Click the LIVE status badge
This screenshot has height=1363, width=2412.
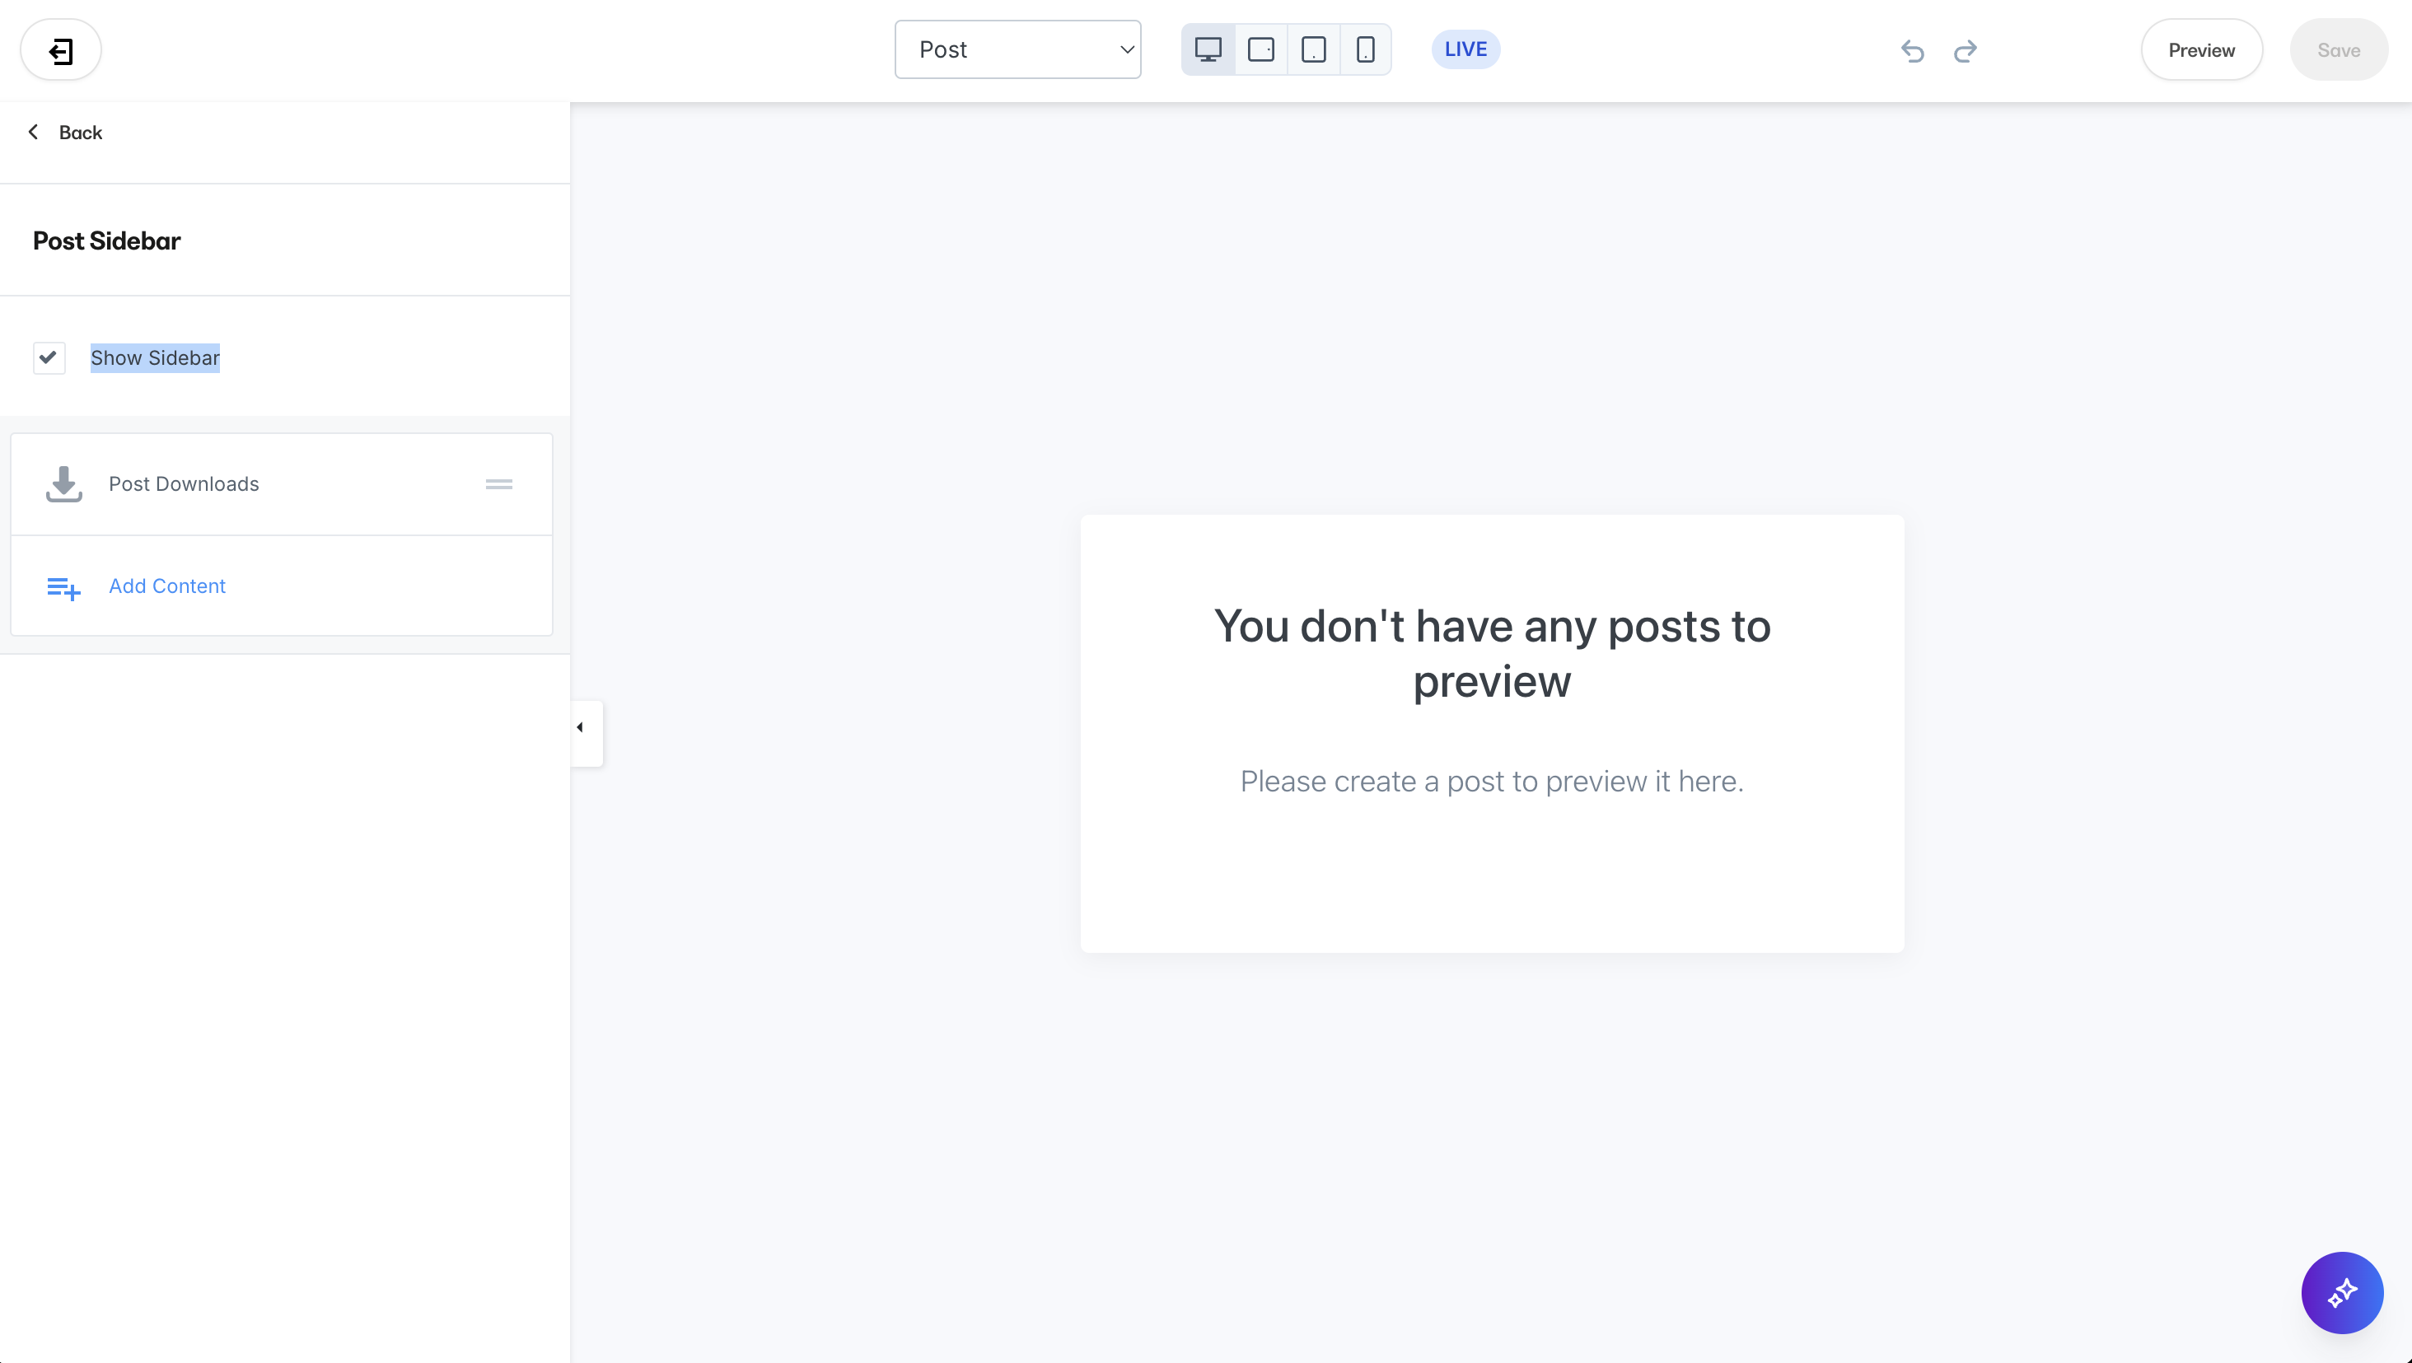(x=1465, y=49)
